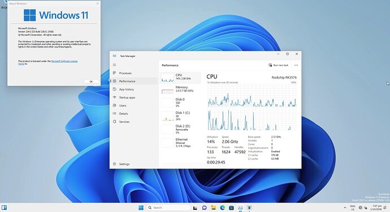Open Startup apps in Task Manager sidebar
The height and width of the screenshot is (212, 390).
(x=134, y=98)
